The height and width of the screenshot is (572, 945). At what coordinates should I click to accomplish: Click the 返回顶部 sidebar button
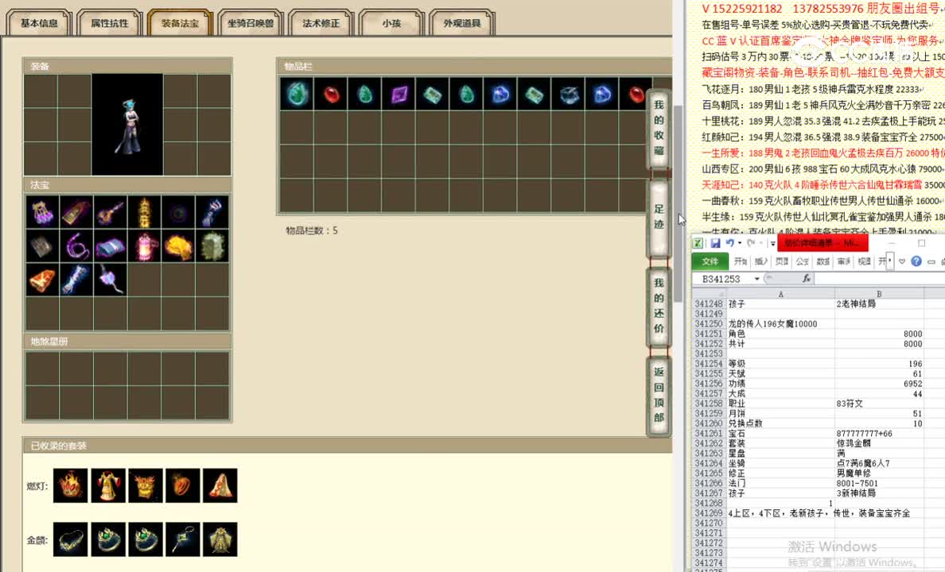click(659, 391)
